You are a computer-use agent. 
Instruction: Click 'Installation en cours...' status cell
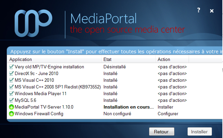tap(129, 107)
